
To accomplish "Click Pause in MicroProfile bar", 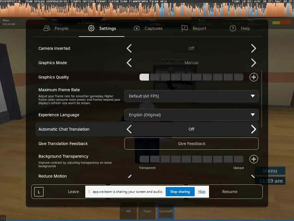I will tap(154, 1).
